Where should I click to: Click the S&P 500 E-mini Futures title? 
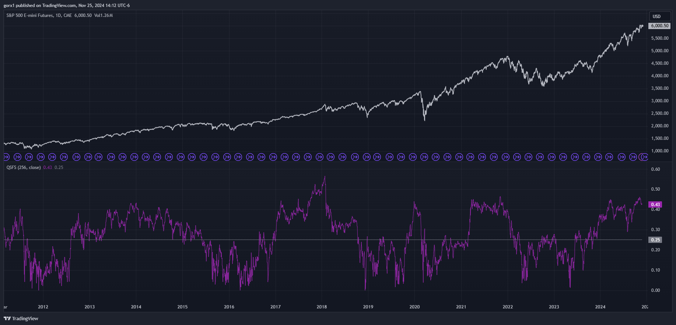coord(30,15)
